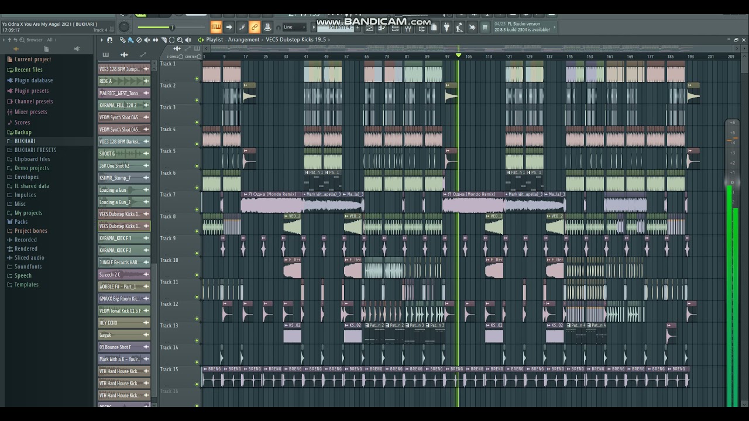The width and height of the screenshot is (749, 421).
Task: Show automation clips in the picker panel
Action: tap(143, 55)
